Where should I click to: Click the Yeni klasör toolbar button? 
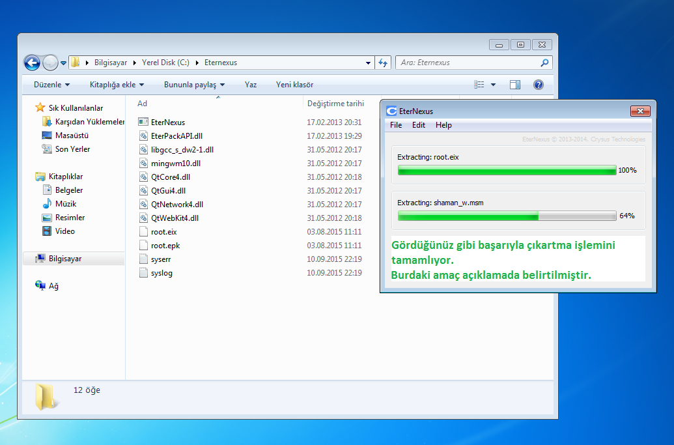pos(294,85)
